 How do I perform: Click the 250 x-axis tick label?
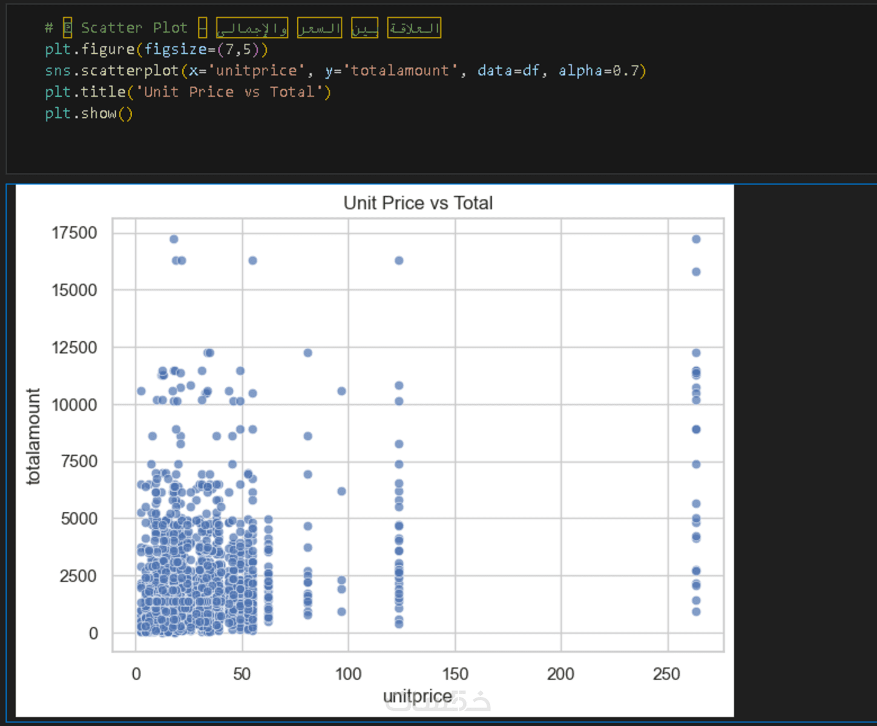(x=666, y=674)
